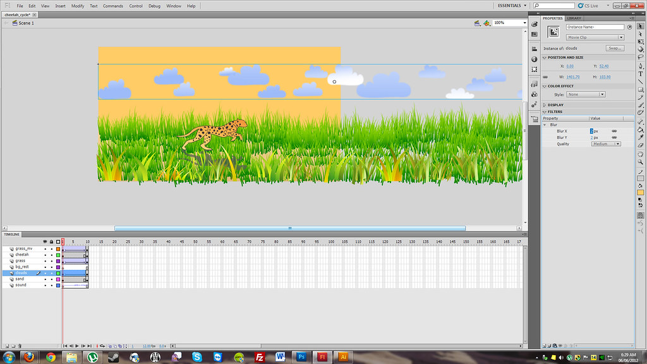Collapse the Position and Size section
Viewport: 647px width, 364px height.
click(x=545, y=58)
